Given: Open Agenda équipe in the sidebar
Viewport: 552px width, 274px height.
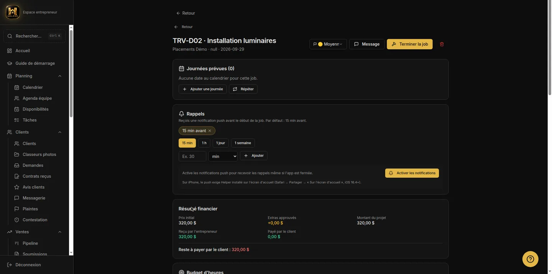Looking at the screenshot, I should click(37, 99).
